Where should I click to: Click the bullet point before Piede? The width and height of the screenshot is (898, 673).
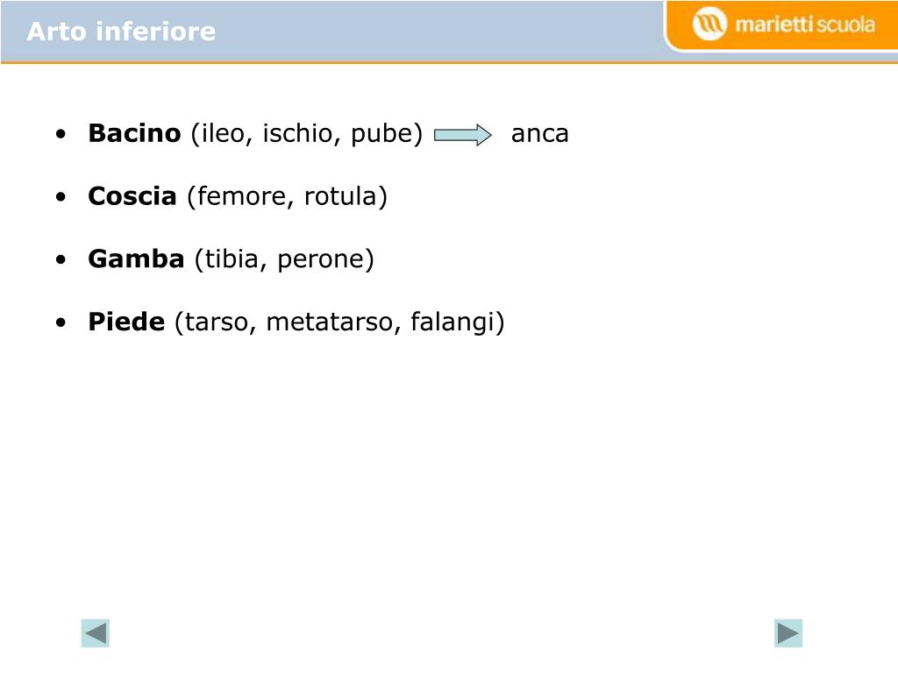click(61, 322)
